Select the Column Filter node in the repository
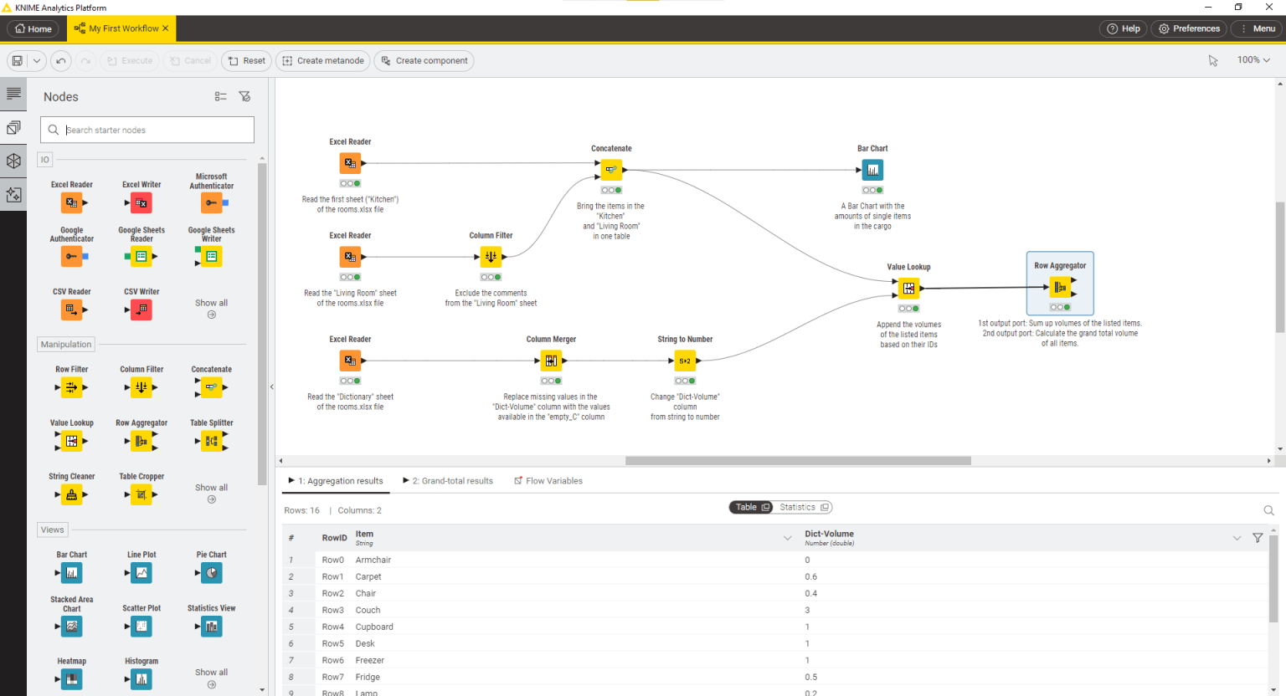The image size is (1286, 696). pyautogui.click(x=141, y=387)
